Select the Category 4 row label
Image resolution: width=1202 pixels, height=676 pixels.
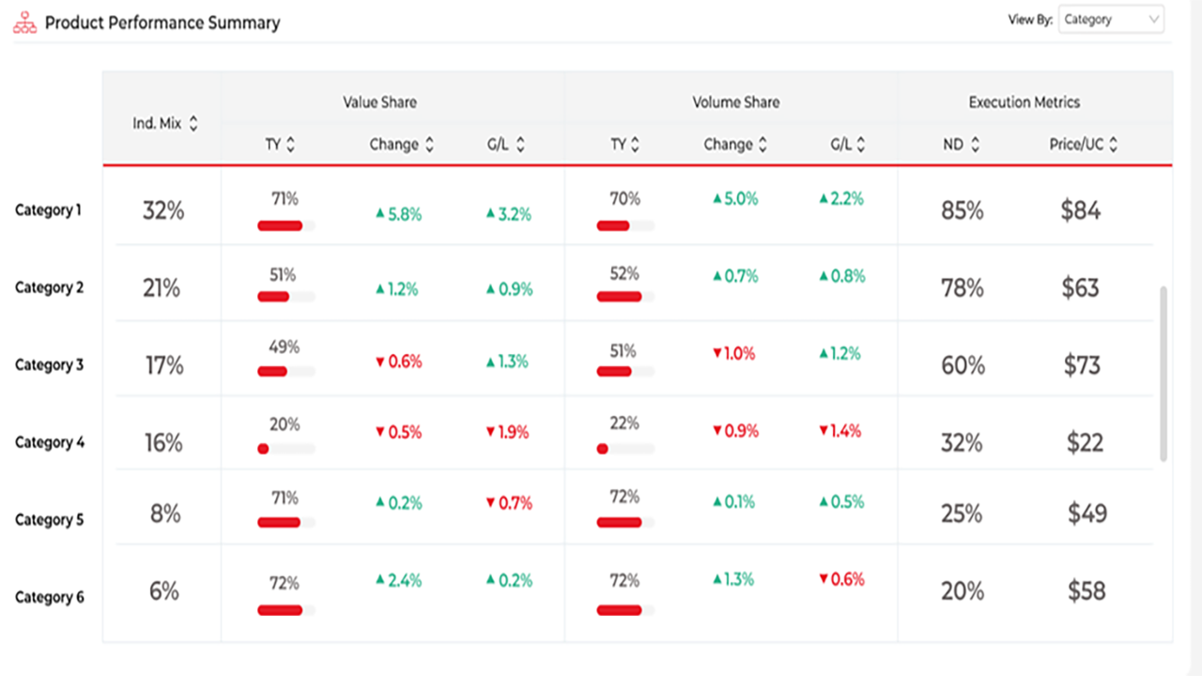coord(50,442)
